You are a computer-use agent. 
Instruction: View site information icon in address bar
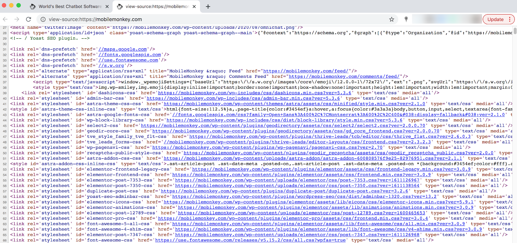coord(43,19)
